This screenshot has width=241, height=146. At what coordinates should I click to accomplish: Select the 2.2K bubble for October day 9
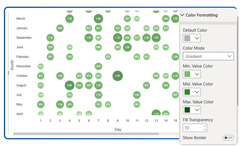pyautogui.click(x=118, y=76)
